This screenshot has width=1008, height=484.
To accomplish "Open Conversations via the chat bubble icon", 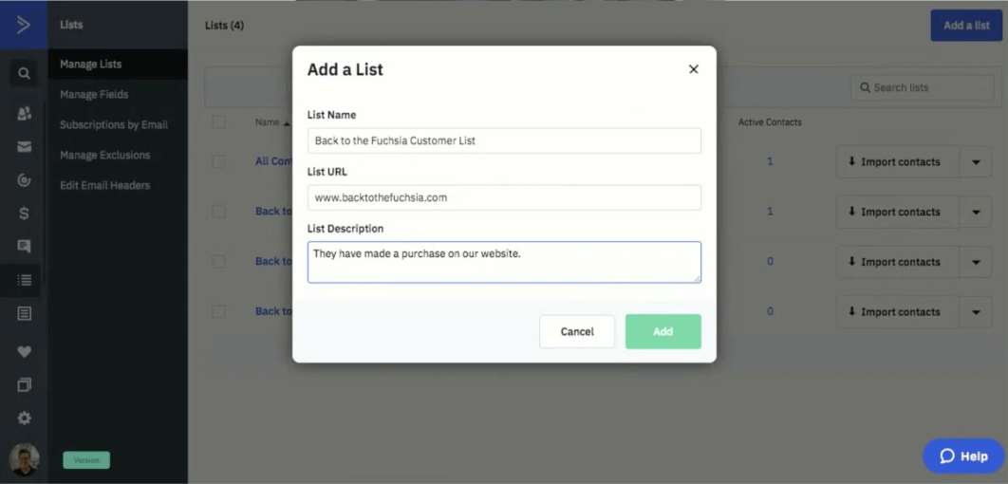I will [24, 247].
